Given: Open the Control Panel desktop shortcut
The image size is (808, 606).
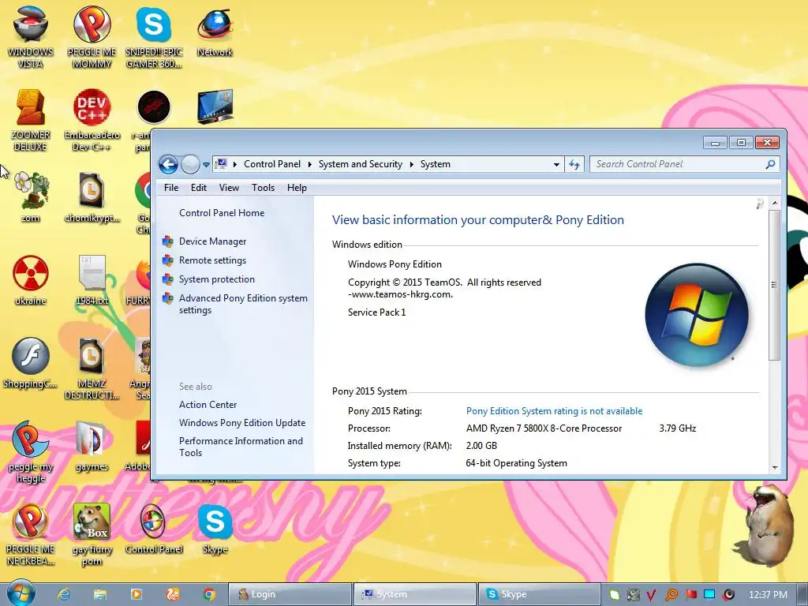Looking at the screenshot, I should click(x=154, y=529).
